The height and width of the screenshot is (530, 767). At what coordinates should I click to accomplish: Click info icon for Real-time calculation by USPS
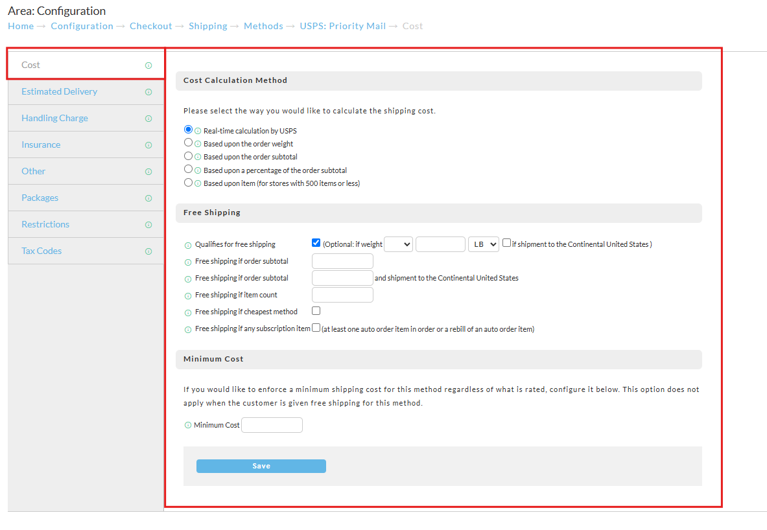tap(198, 131)
